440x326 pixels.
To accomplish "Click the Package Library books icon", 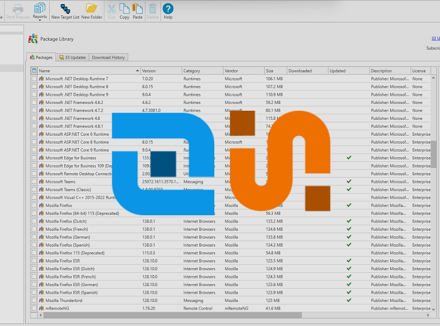I will [x=33, y=39].
